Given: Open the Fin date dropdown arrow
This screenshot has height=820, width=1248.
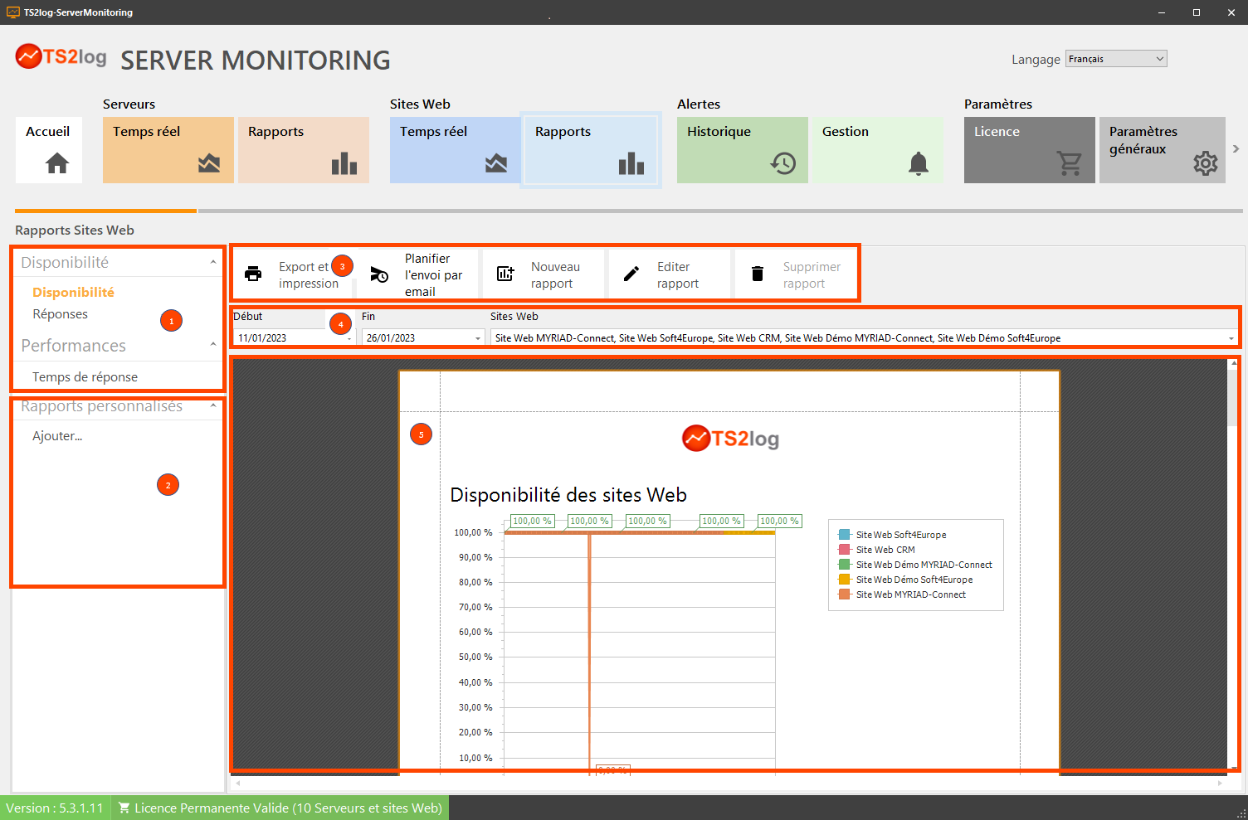Looking at the screenshot, I should click(x=478, y=338).
